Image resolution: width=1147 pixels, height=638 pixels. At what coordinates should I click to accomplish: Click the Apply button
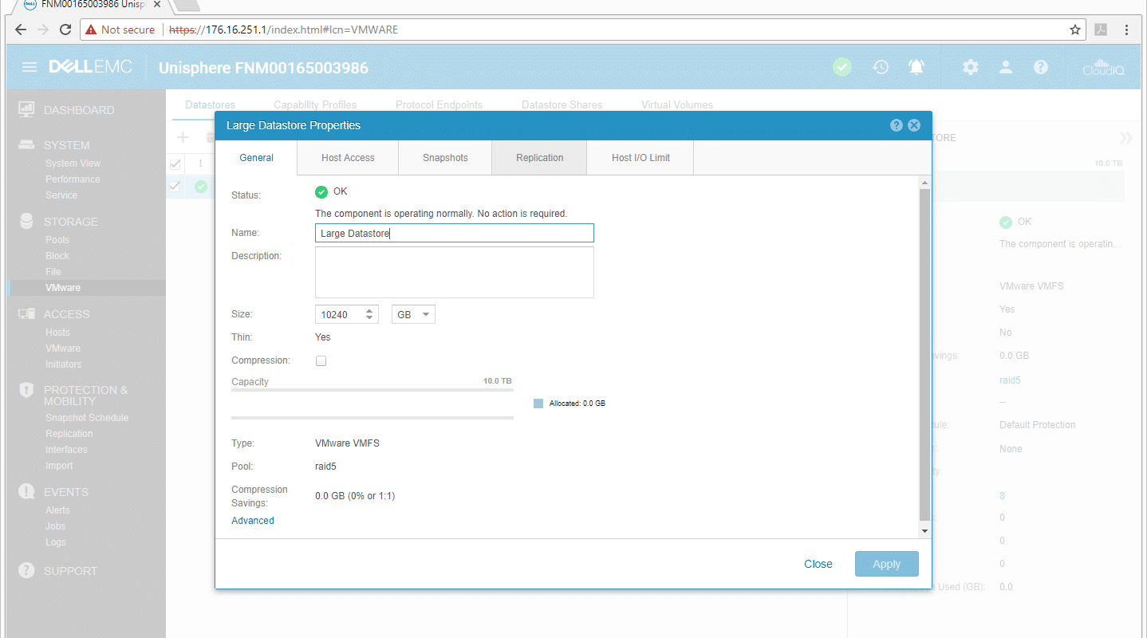tap(887, 564)
